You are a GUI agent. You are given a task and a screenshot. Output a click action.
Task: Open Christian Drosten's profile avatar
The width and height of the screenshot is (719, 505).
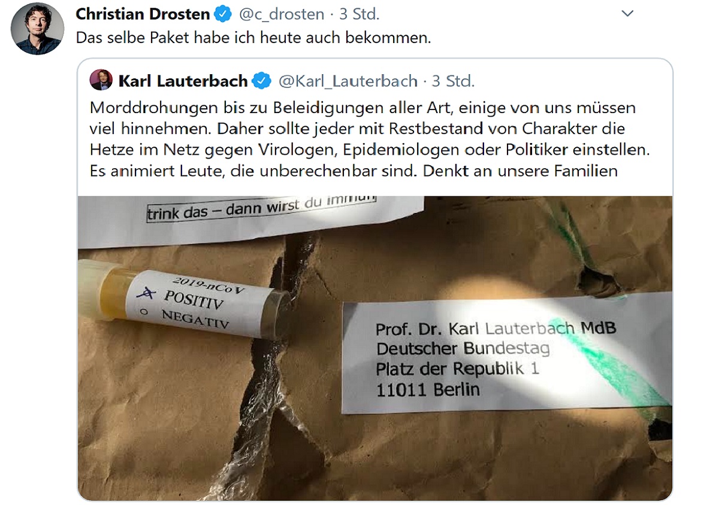[37, 28]
